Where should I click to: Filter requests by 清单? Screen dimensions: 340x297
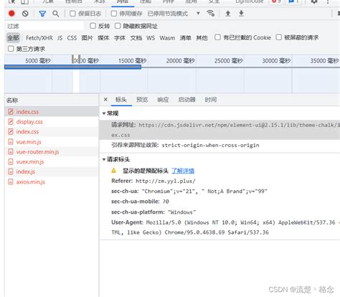pos(186,38)
